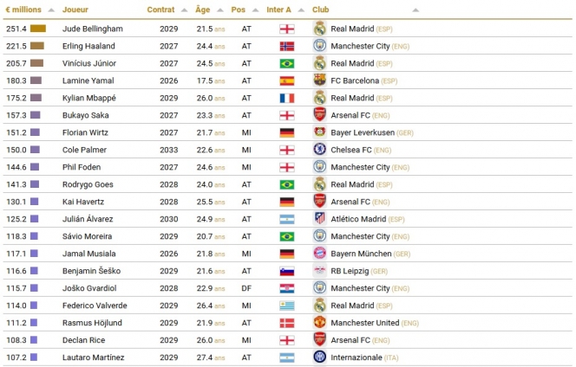Click the Bayern München club crest

pos(319,254)
